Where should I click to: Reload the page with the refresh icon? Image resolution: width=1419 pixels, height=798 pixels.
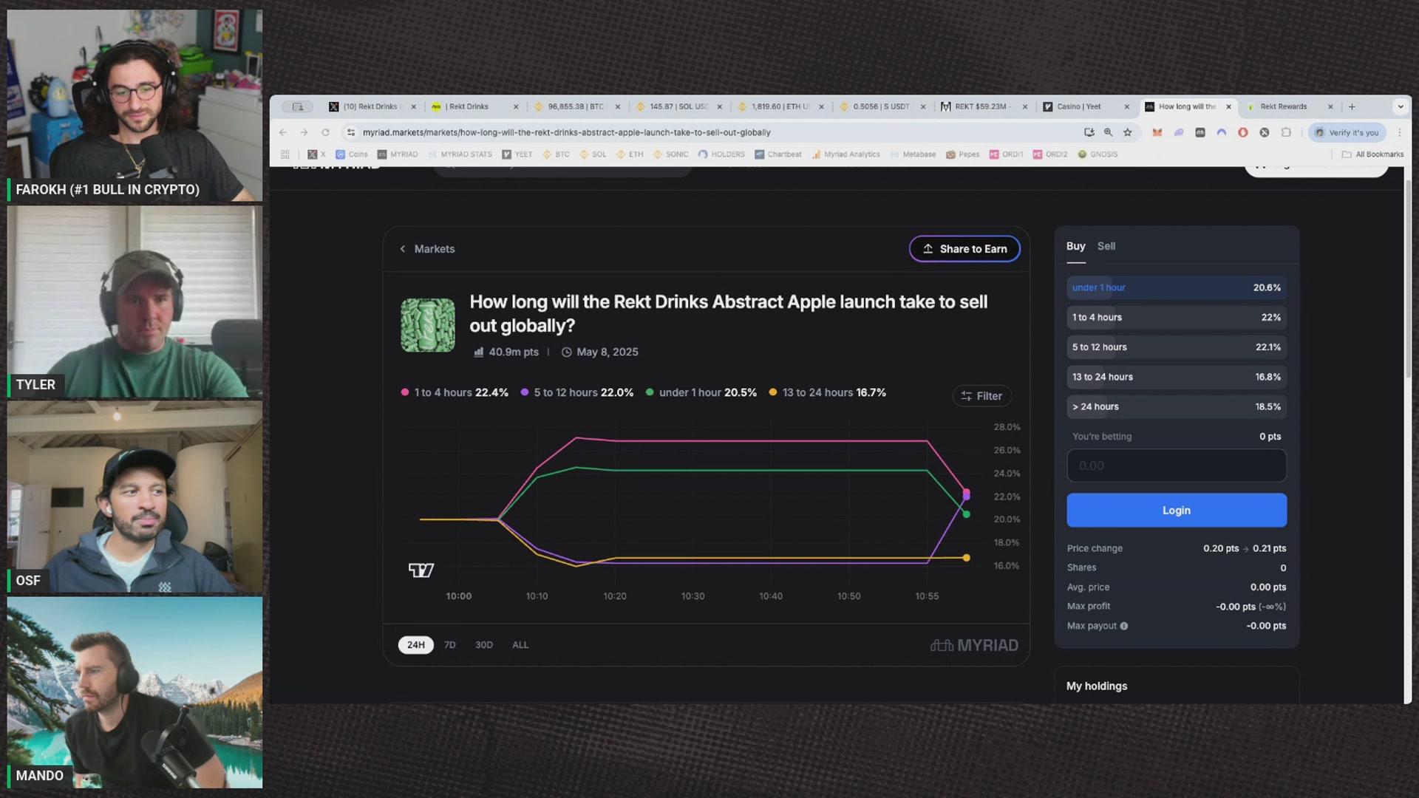pos(325,132)
